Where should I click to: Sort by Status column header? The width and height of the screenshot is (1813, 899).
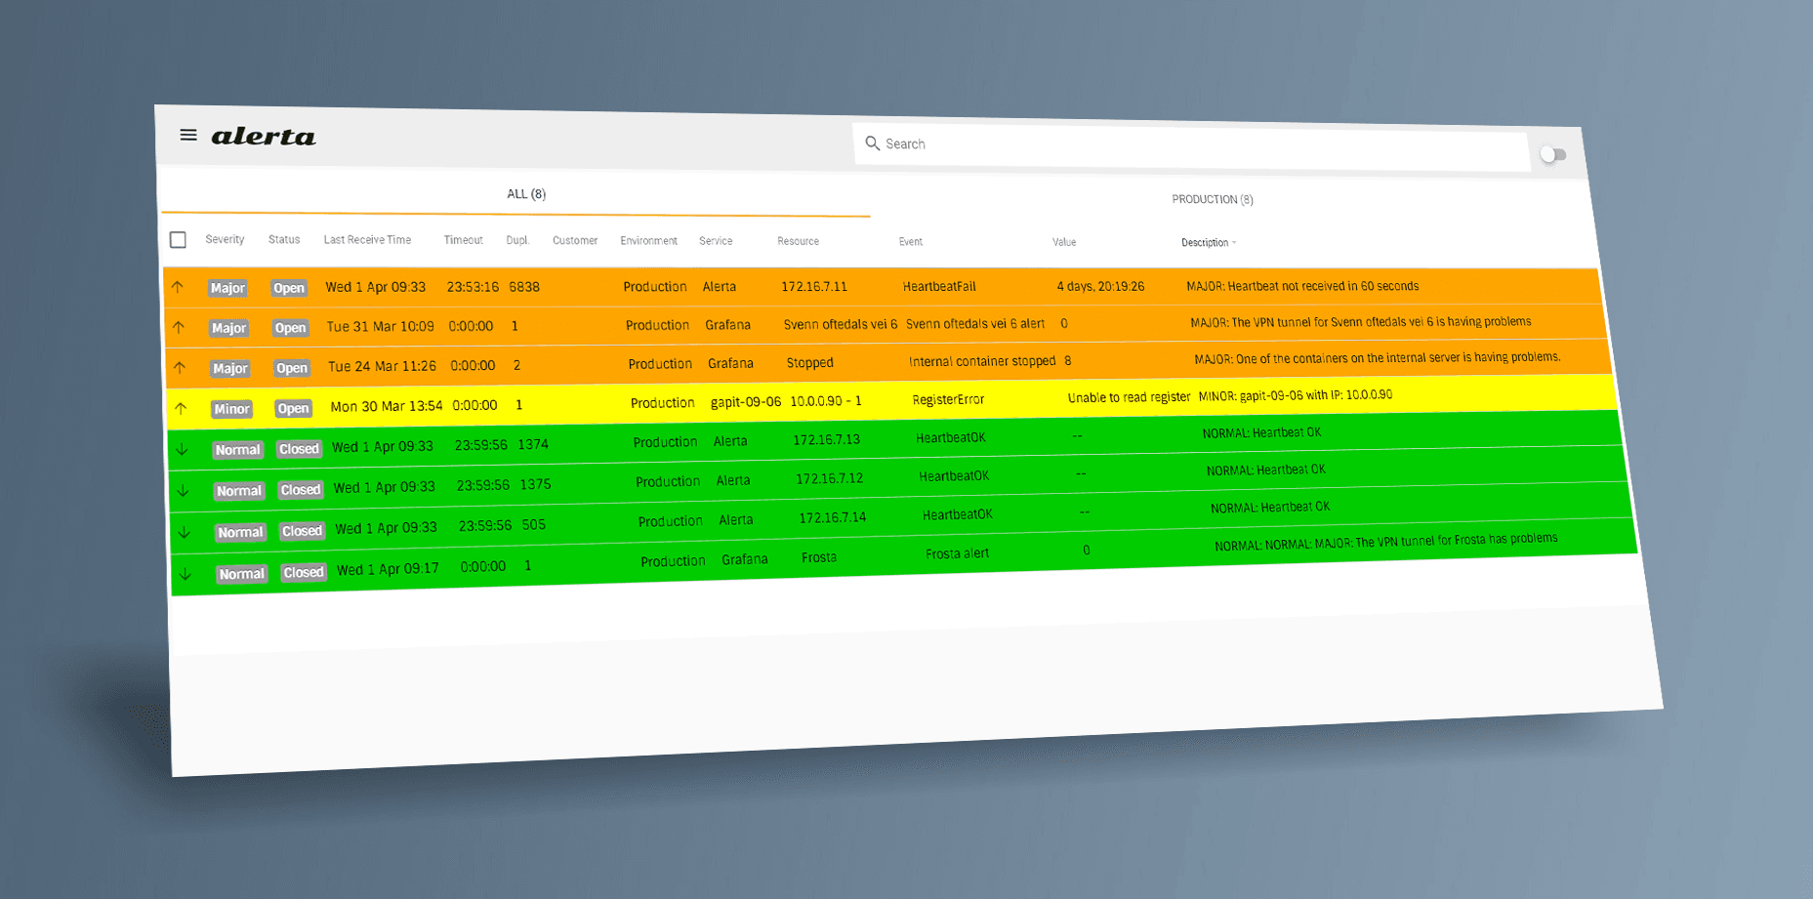pyautogui.click(x=284, y=239)
